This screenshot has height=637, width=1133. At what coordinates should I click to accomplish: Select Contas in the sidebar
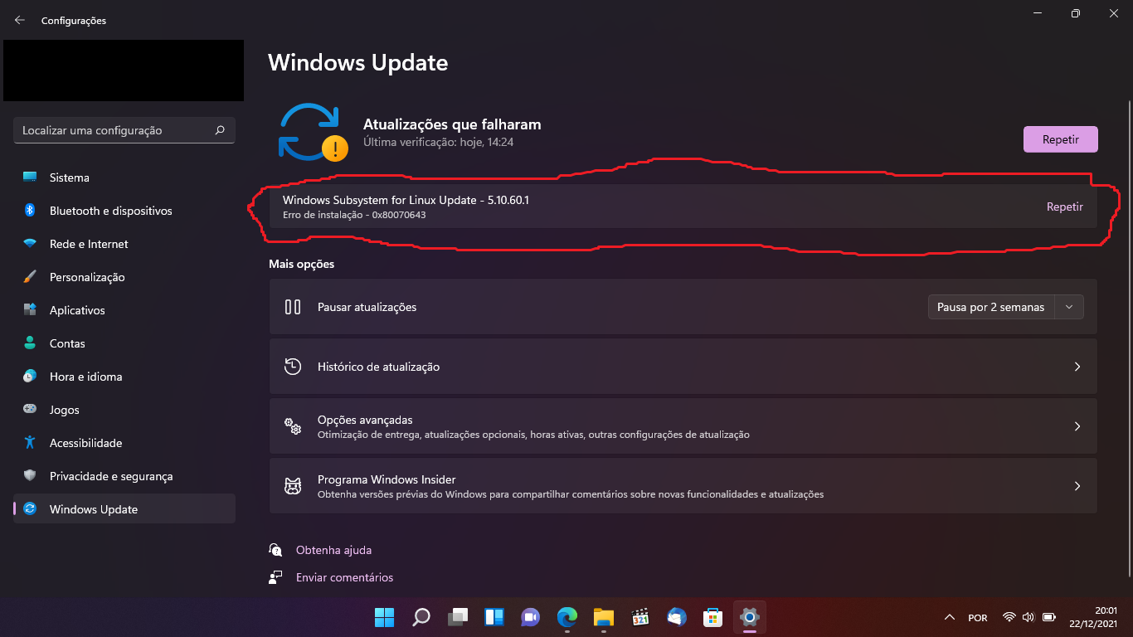[124, 343]
